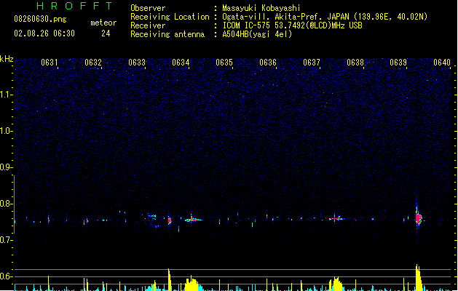
Task: Click the Receiver label
Action: [148, 25]
